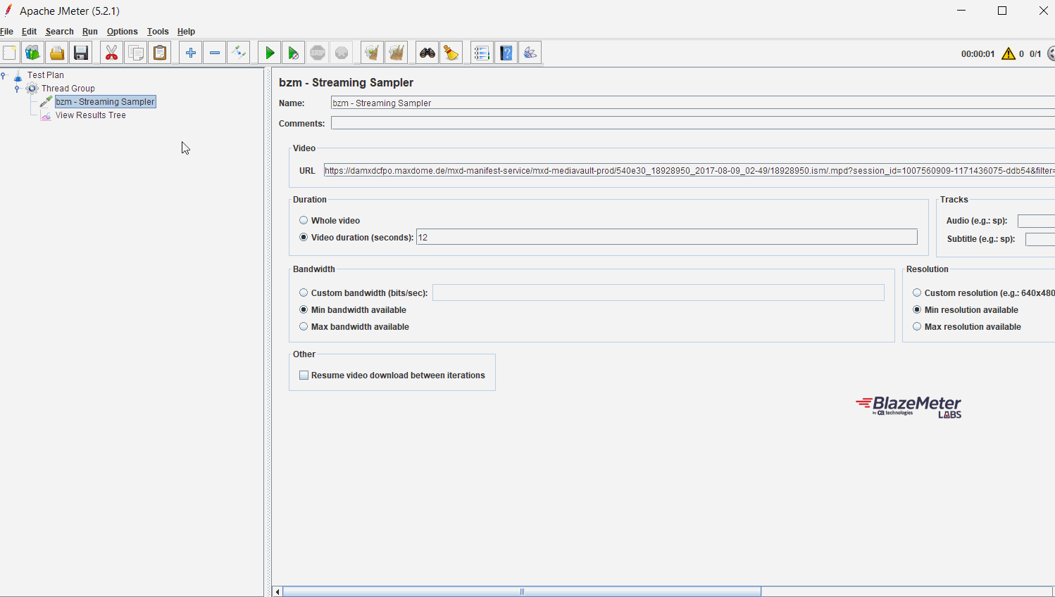Click into the Name field
The image size is (1055, 597).
pos(693,103)
